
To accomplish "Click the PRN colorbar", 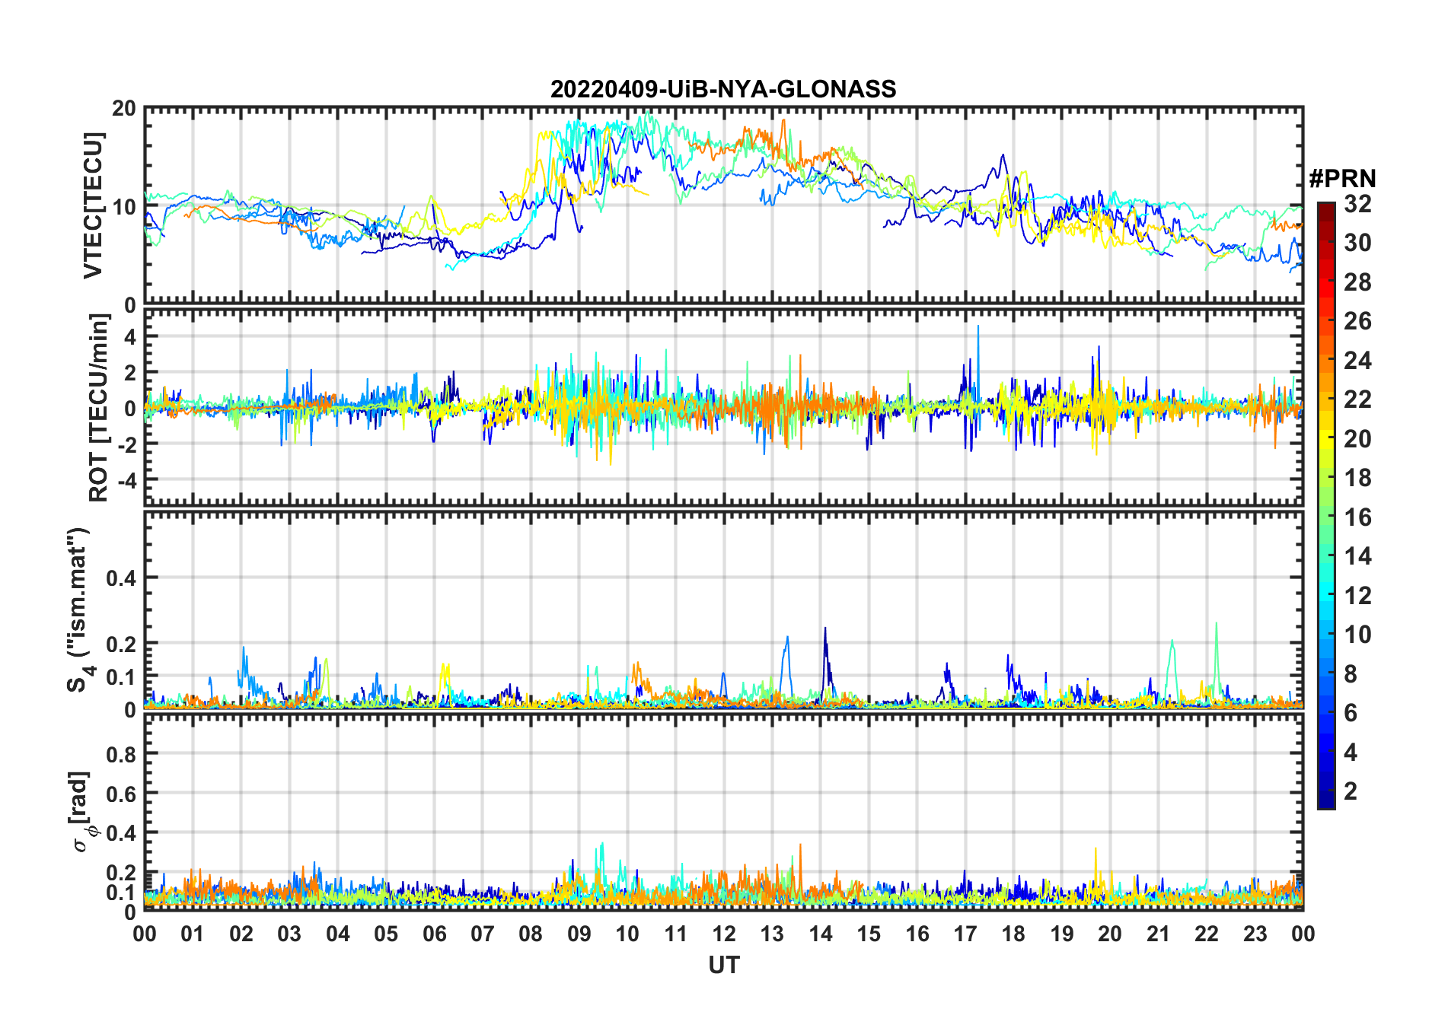I will click(x=1326, y=505).
